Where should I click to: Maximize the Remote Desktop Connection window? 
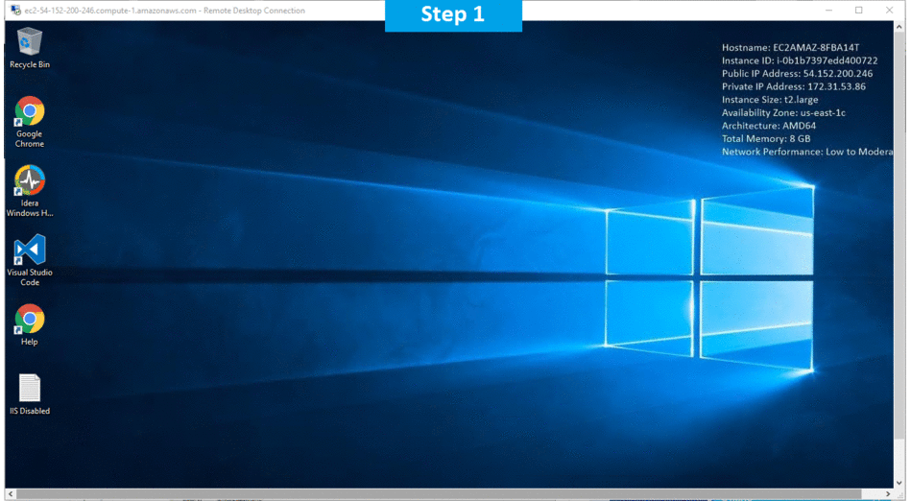858,11
